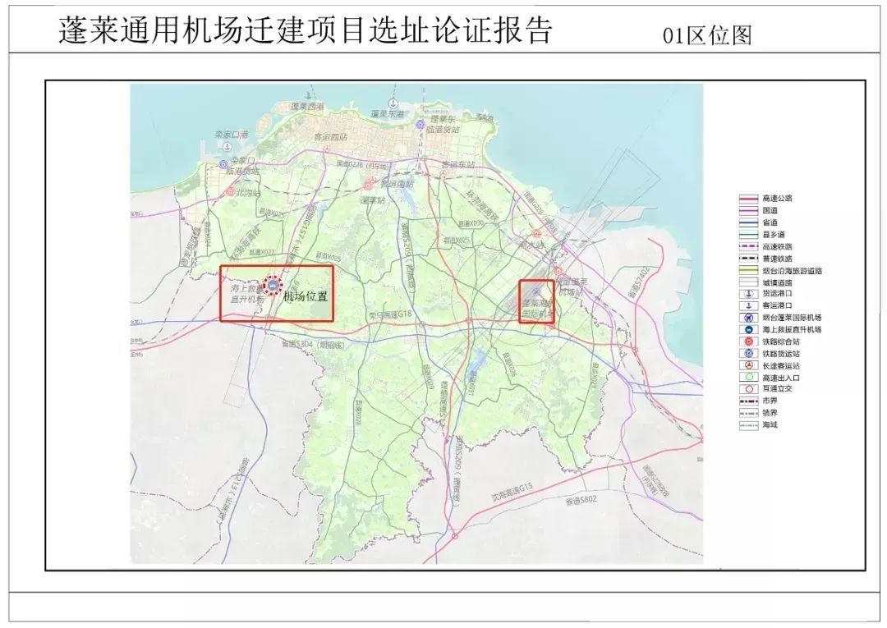Click the 烟台沿海旅游道路 green legend swatch
This screenshot has width=887, height=628.
[x=748, y=269]
